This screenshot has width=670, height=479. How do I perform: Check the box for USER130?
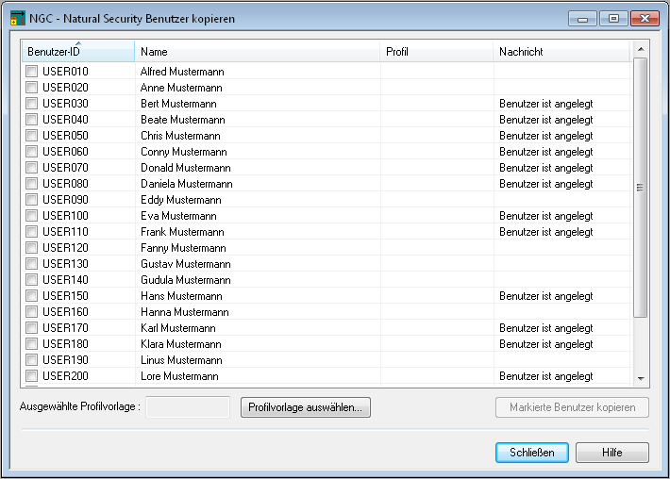pyautogui.click(x=32, y=264)
